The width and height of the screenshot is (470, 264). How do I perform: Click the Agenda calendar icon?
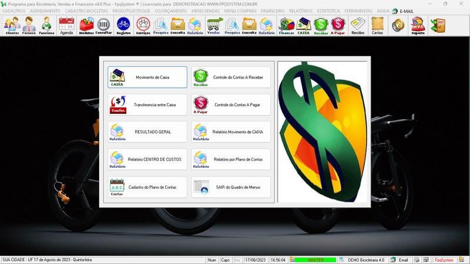coord(66,26)
